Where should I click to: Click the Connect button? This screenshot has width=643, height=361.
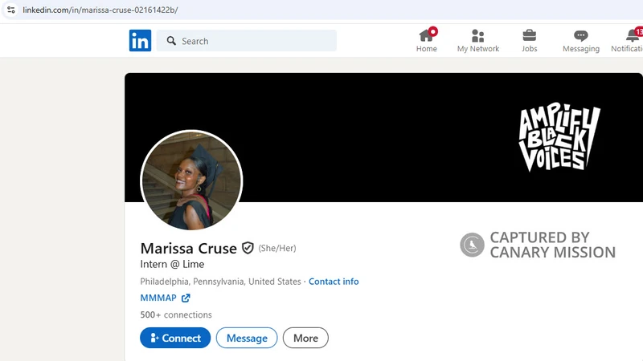pos(175,338)
